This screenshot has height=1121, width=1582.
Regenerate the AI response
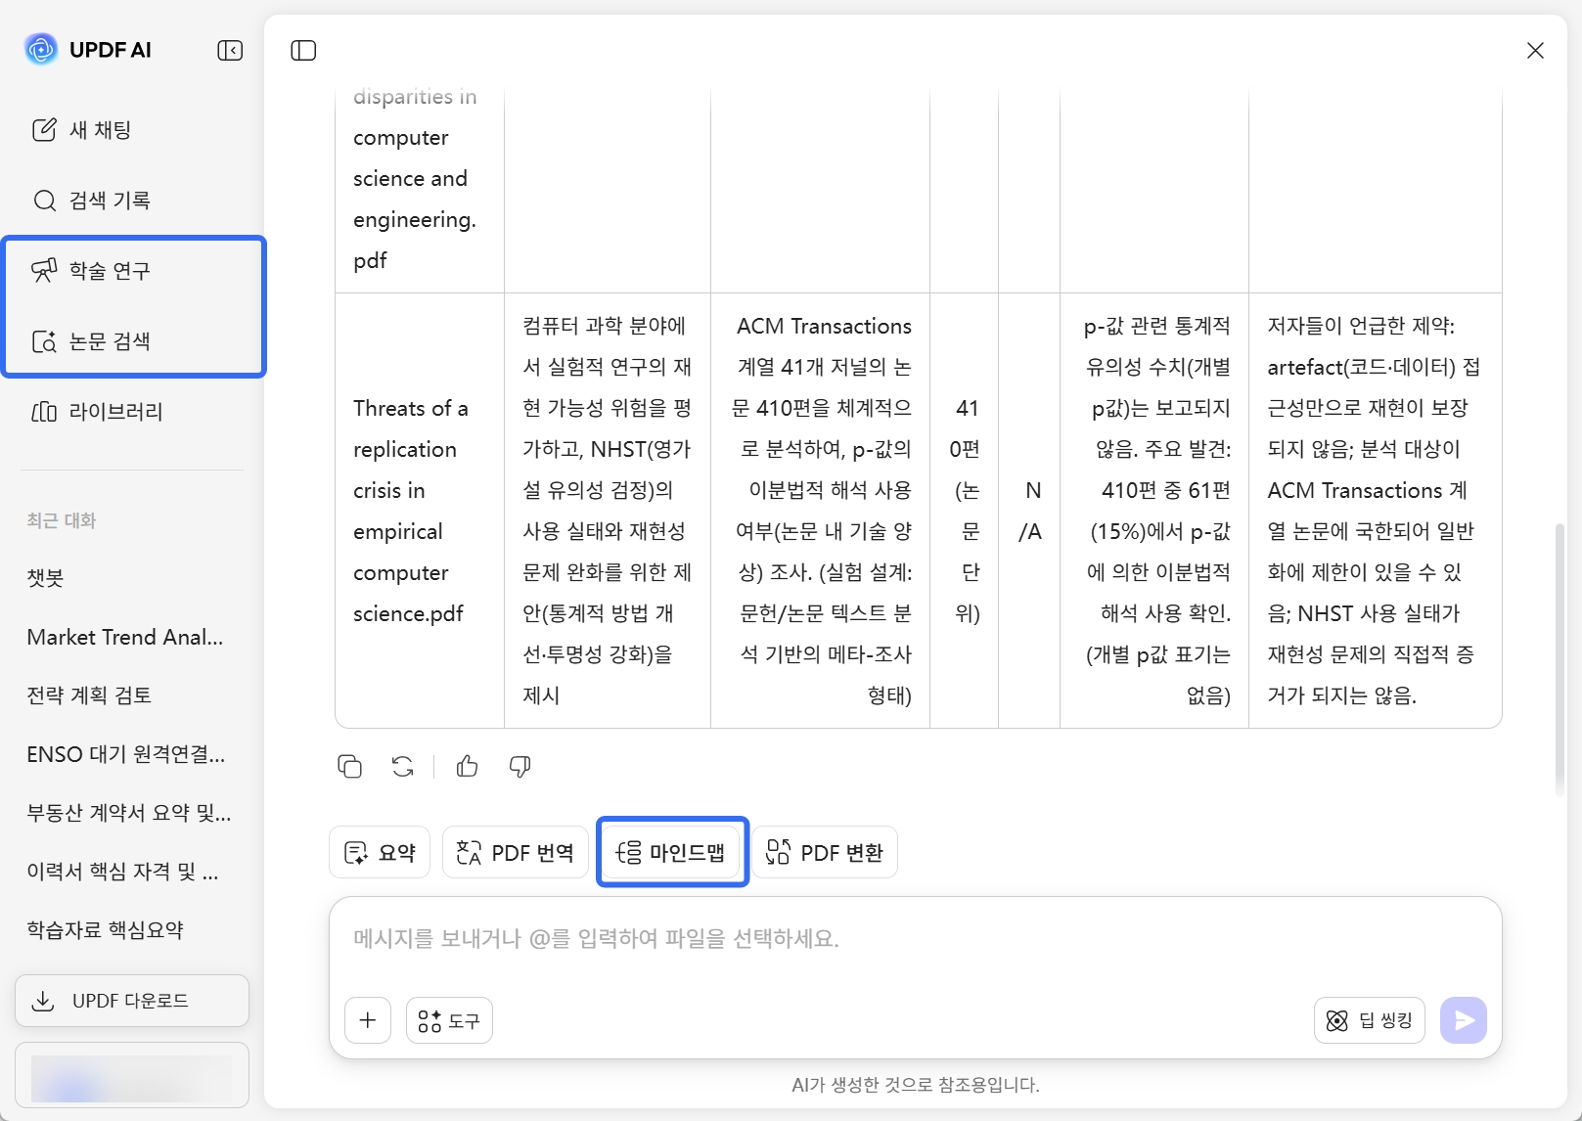[x=402, y=767]
